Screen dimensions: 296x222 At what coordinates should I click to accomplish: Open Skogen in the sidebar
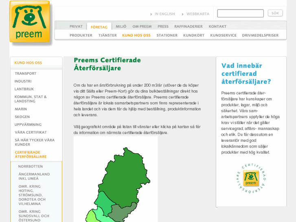(22, 117)
